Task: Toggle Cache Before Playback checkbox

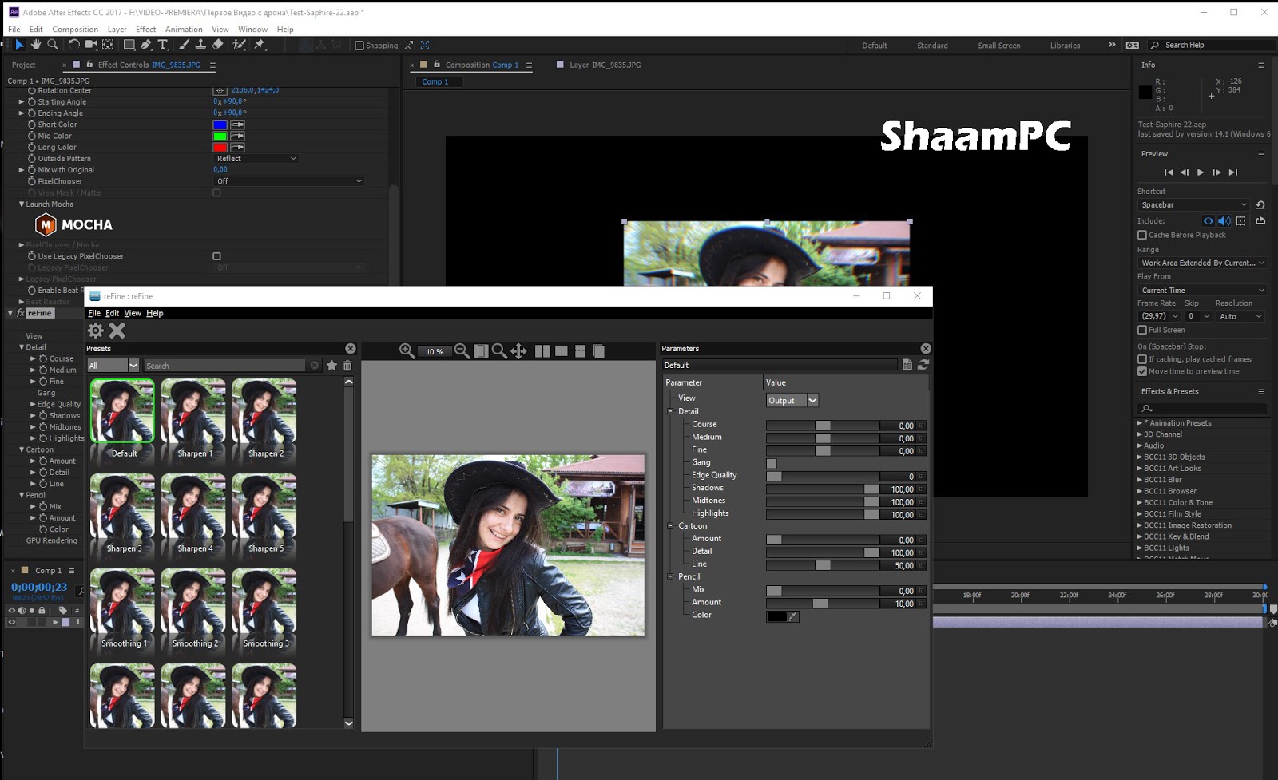Action: tap(1142, 235)
